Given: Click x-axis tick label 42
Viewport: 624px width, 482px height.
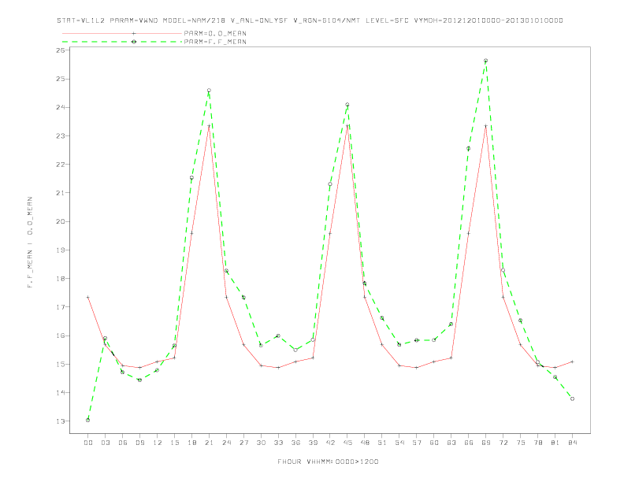Looking at the screenshot, I should (330, 443).
